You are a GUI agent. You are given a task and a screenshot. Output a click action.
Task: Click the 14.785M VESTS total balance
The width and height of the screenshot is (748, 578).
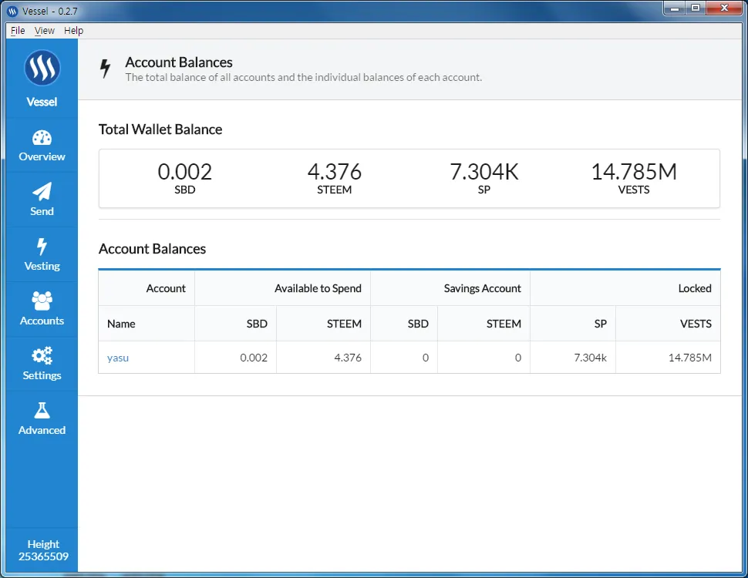634,178
